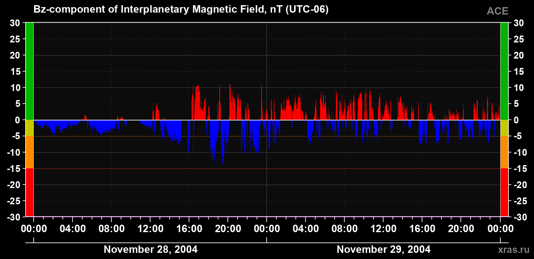Click the November 29, 2004 date label
Image resolution: width=534 pixels, height=259 pixels.
(x=384, y=249)
